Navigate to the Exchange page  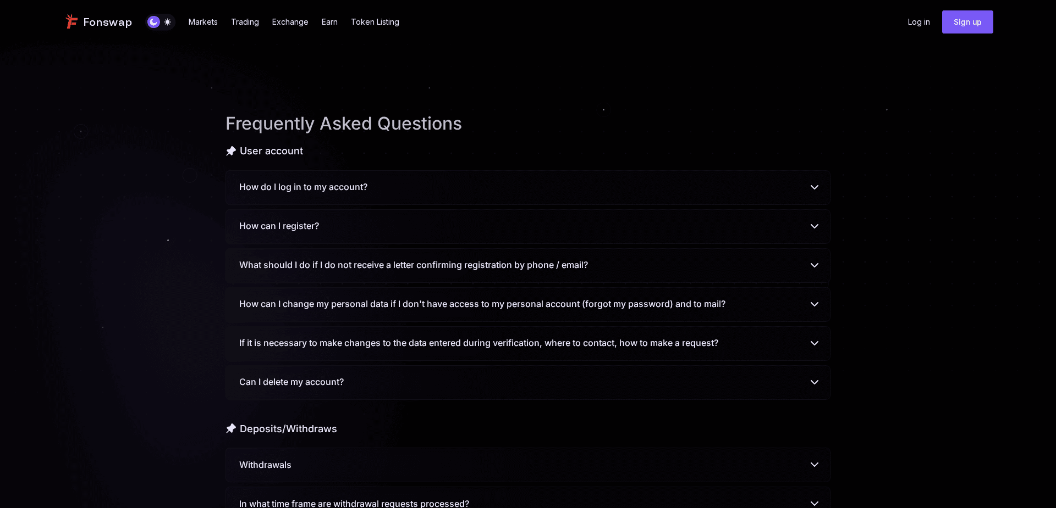coord(290,22)
